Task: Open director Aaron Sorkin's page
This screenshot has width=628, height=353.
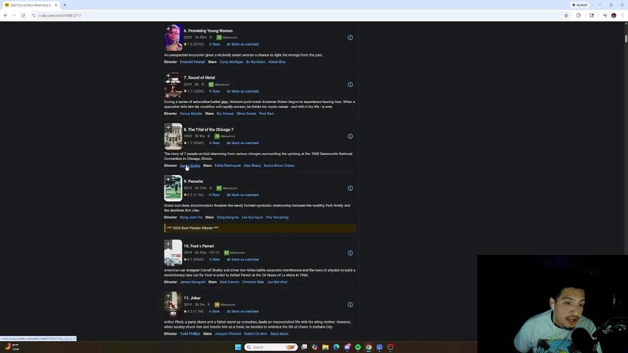Action: [x=190, y=166]
